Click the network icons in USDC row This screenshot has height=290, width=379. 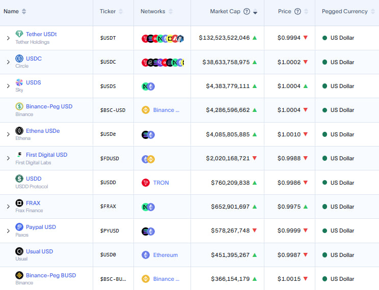163,63
